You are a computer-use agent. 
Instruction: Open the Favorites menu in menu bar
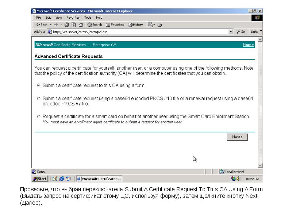pos(73,18)
